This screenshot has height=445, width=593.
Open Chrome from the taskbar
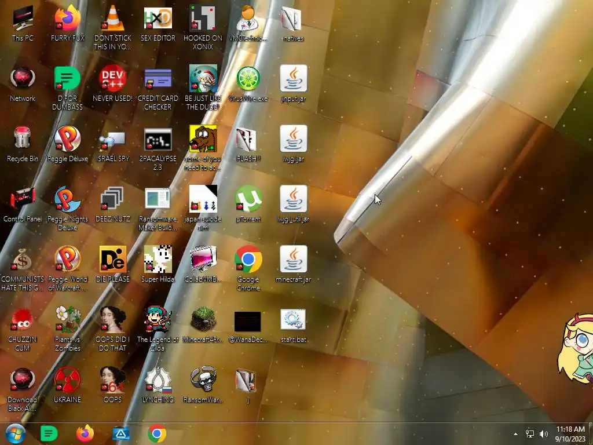click(x=156, y=433)
